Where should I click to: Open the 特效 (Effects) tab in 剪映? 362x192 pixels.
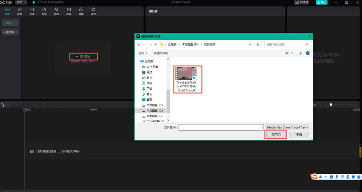click(57, 11)
